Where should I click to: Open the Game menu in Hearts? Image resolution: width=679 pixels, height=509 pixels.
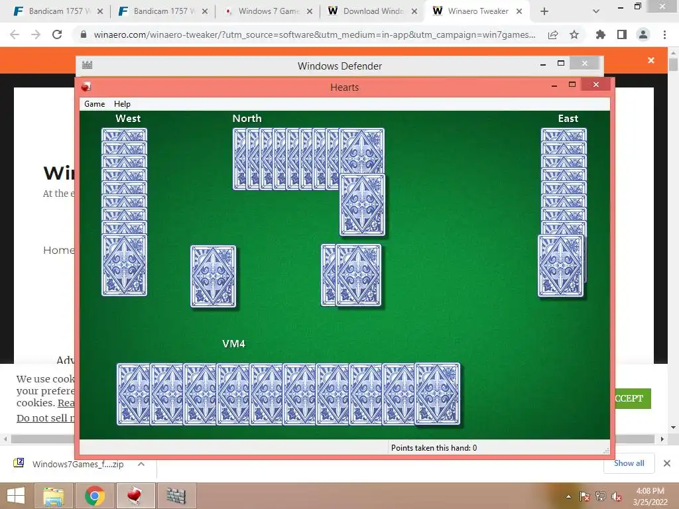point(94,104)
